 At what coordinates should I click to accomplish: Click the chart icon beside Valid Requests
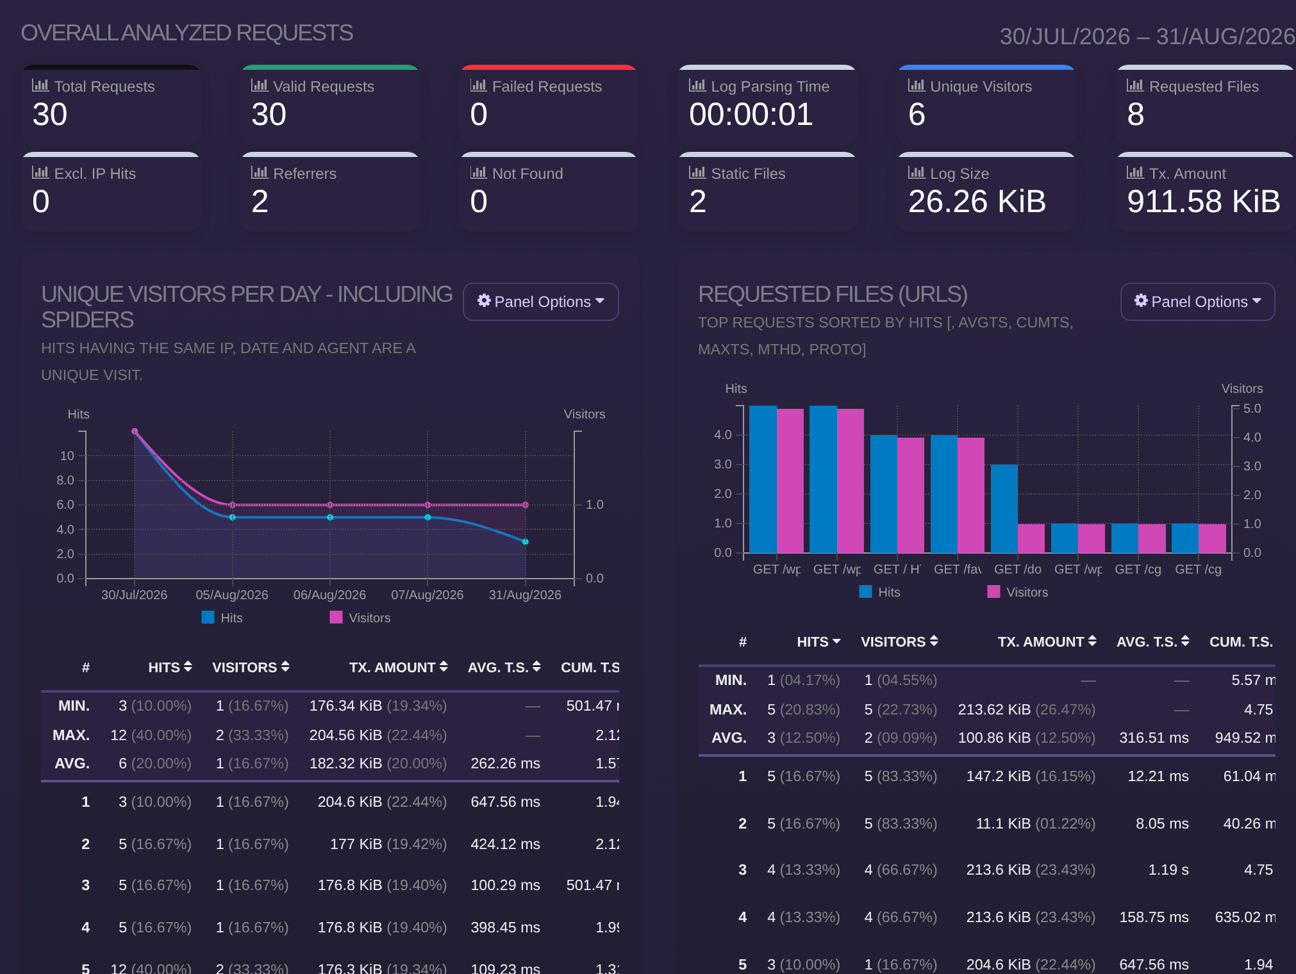[260, 85]
